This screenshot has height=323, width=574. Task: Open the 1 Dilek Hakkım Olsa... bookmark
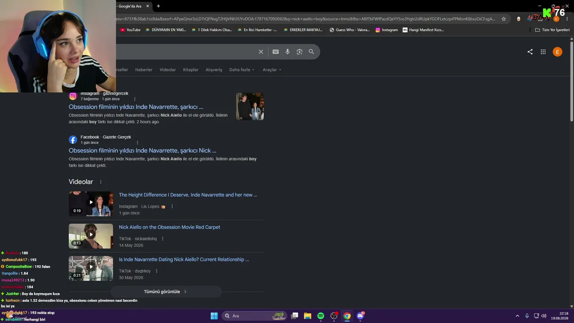(x=212, y=30)
